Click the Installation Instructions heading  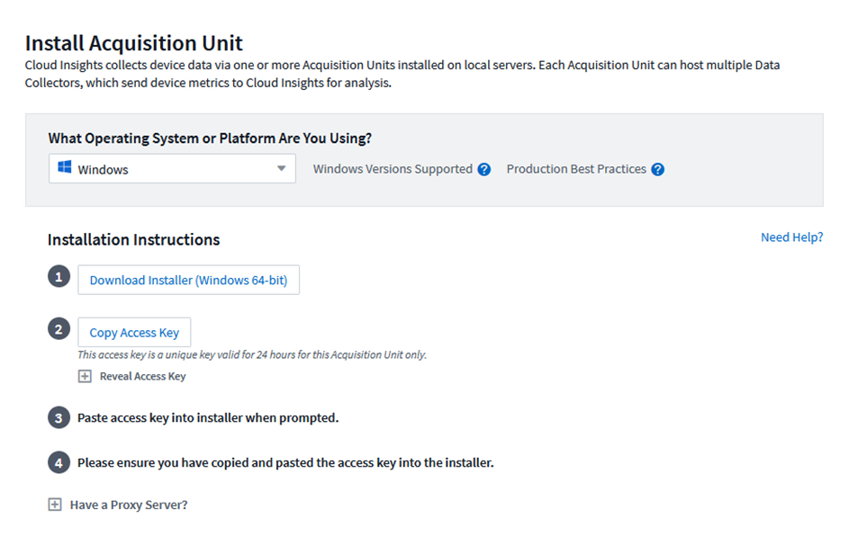click(x=133, y=239)
